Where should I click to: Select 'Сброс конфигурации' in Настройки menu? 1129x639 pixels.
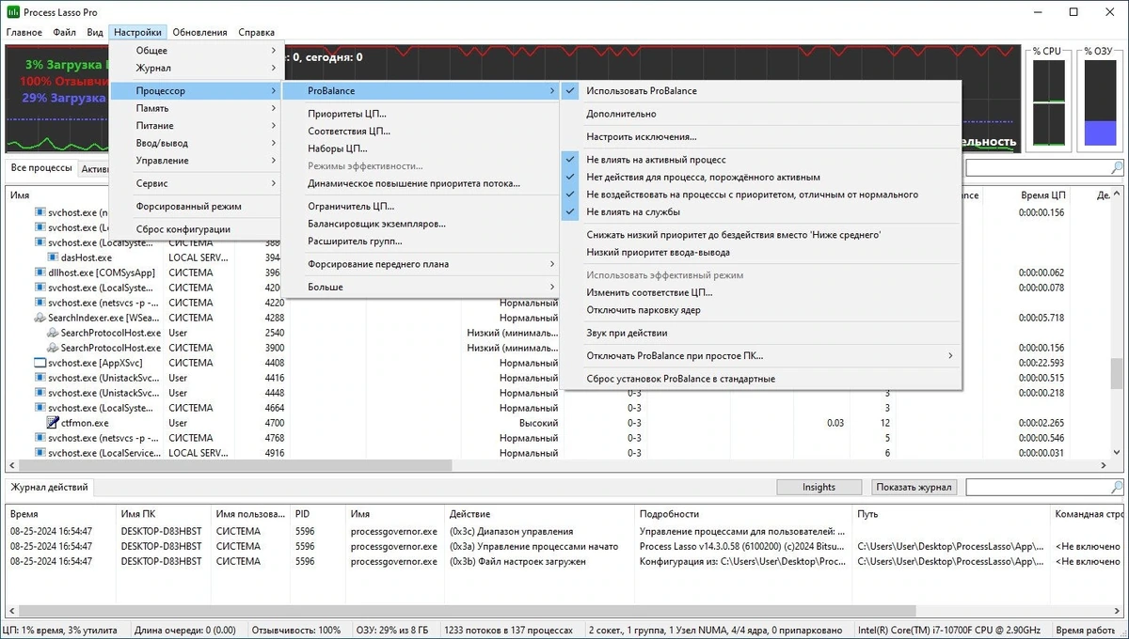click(x=197, y=229)
